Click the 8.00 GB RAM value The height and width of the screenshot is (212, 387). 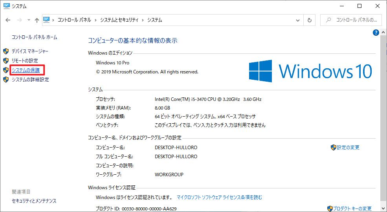pos(162,108)
